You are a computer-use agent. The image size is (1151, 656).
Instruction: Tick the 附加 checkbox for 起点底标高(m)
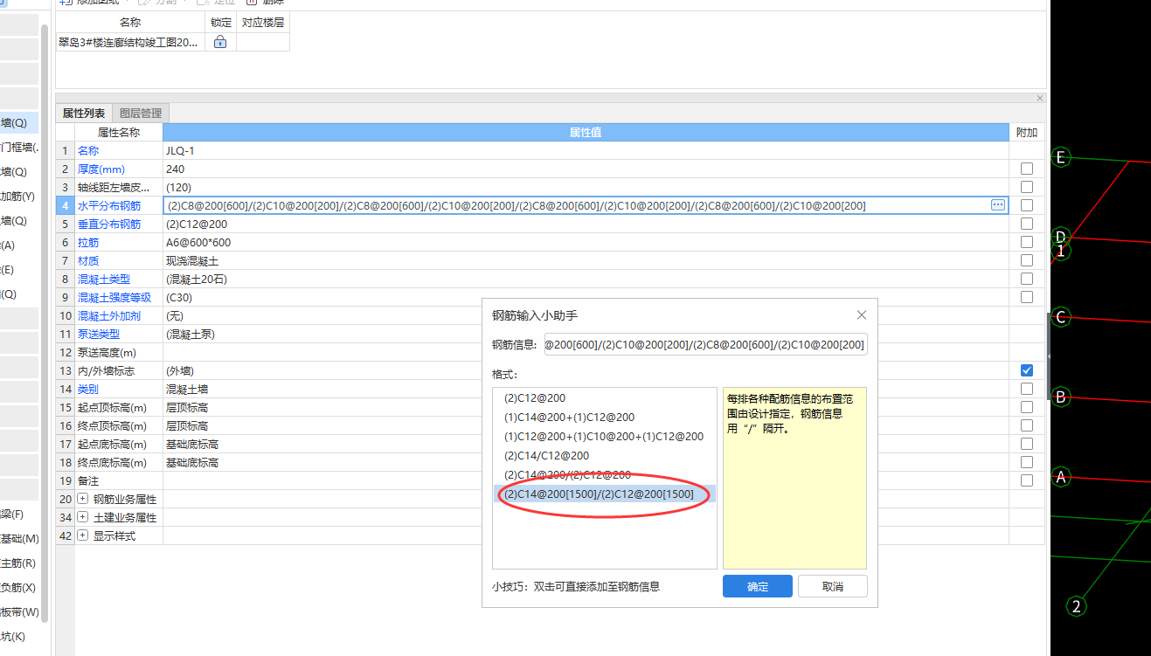tap(1027, 444)
